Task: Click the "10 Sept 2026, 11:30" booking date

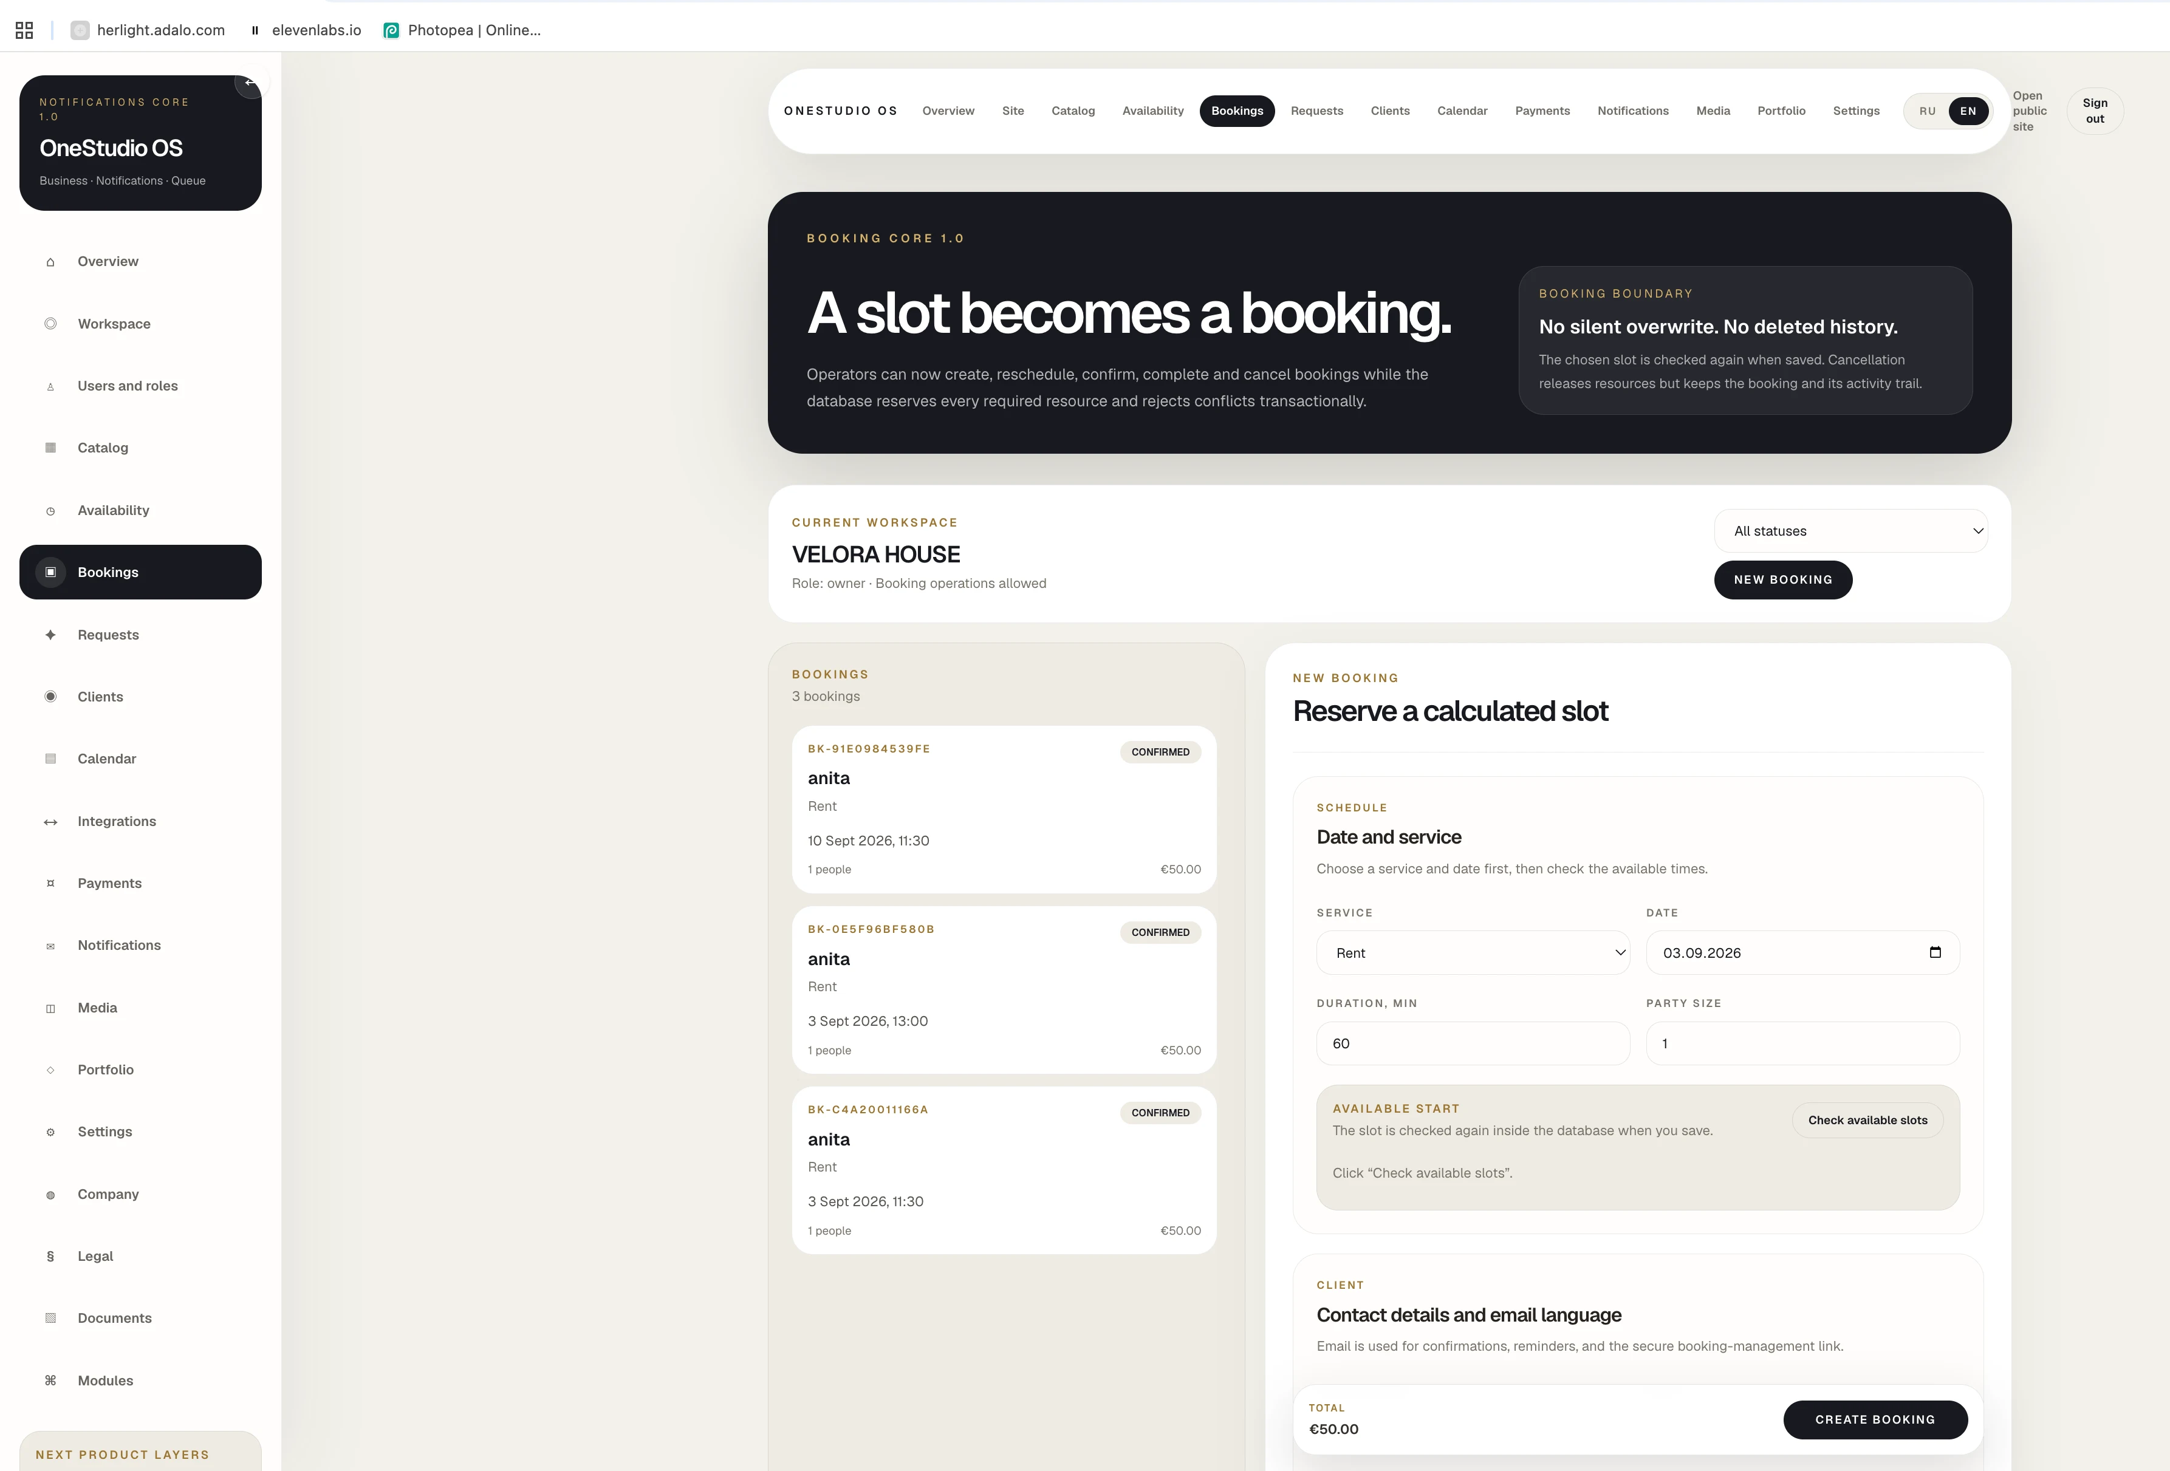Action: [868, 841]
